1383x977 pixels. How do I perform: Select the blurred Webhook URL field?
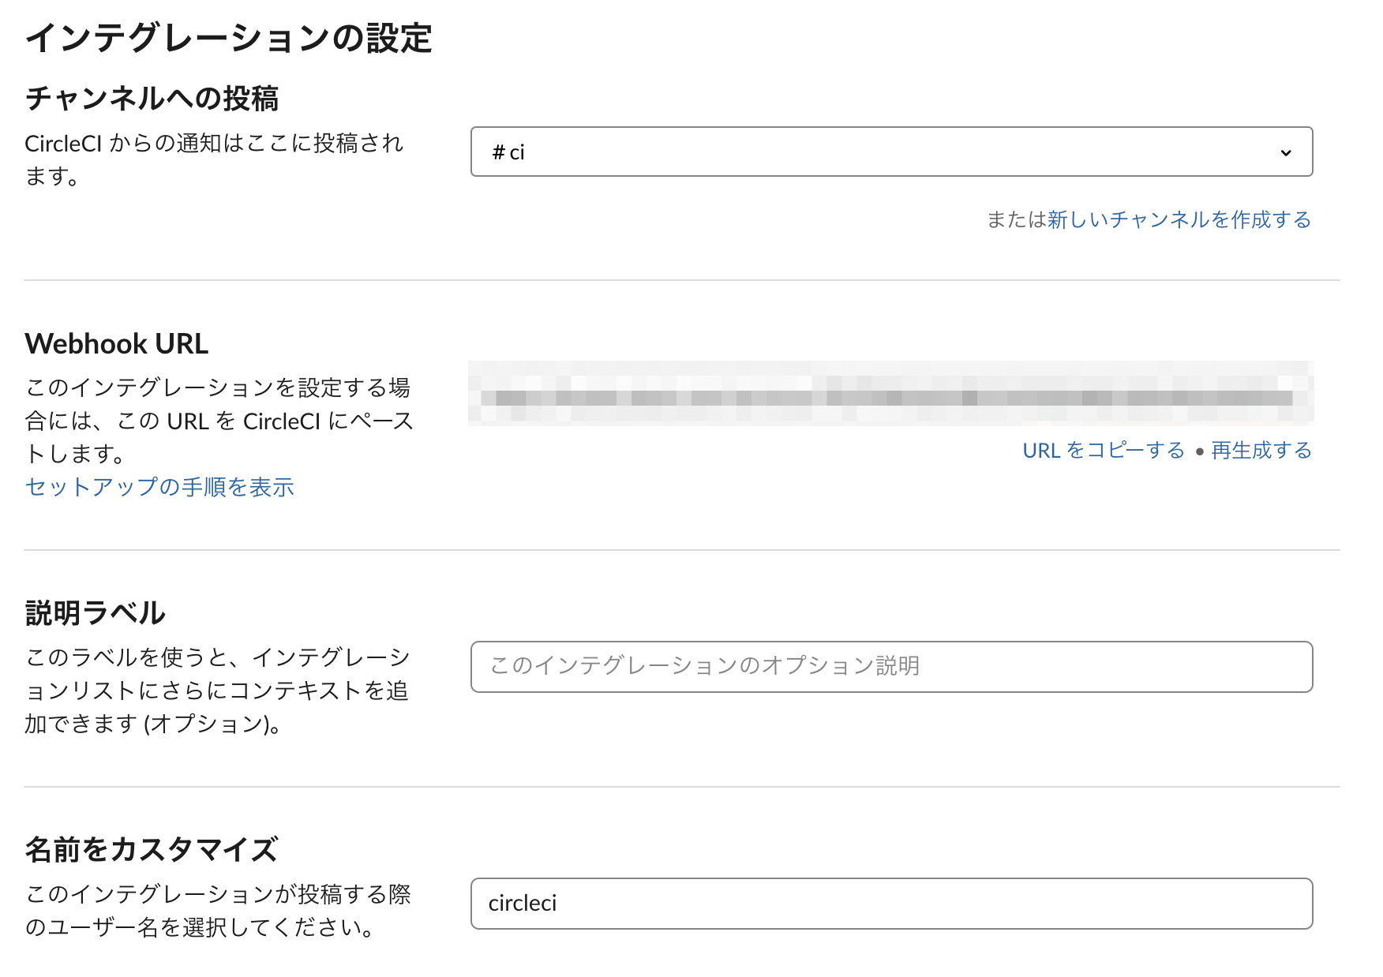[x=890, y=394]
